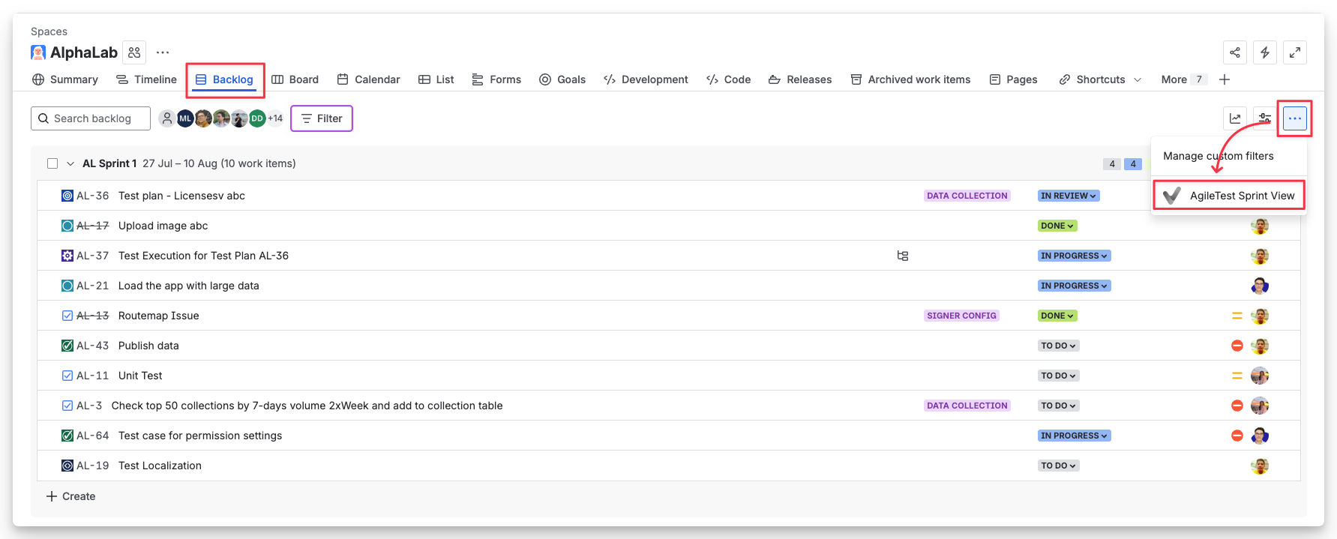Click the share icon in the header
The width and height of the screenshot is (1337, 539).
[1235, 52]
